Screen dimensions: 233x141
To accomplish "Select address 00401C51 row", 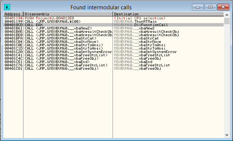I will (x=13, y=62).
